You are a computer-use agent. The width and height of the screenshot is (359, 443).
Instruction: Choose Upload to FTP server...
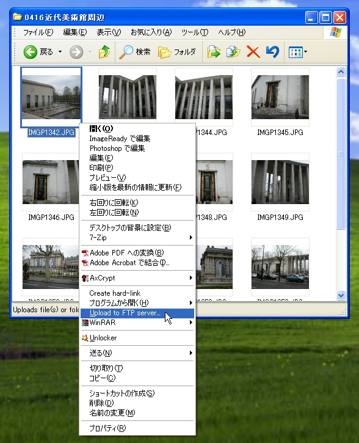pos(137,313)
